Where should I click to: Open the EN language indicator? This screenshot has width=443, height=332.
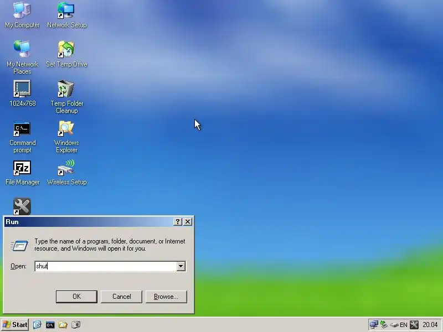pyautogui.click(x=404, y=325)
